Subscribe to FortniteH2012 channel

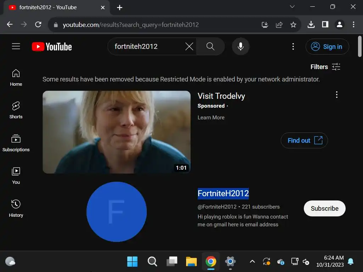point(325,208)
